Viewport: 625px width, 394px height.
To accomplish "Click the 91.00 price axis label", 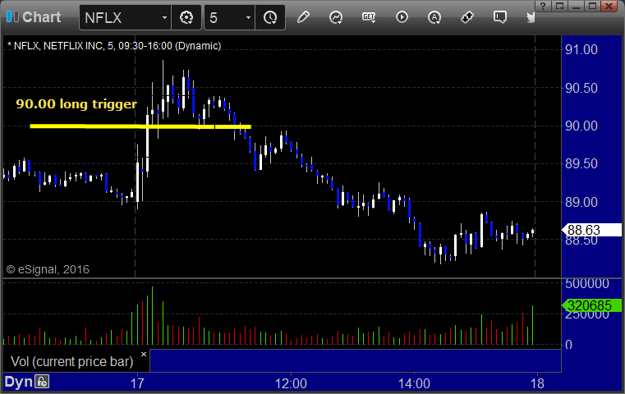I will coord(581,50).
